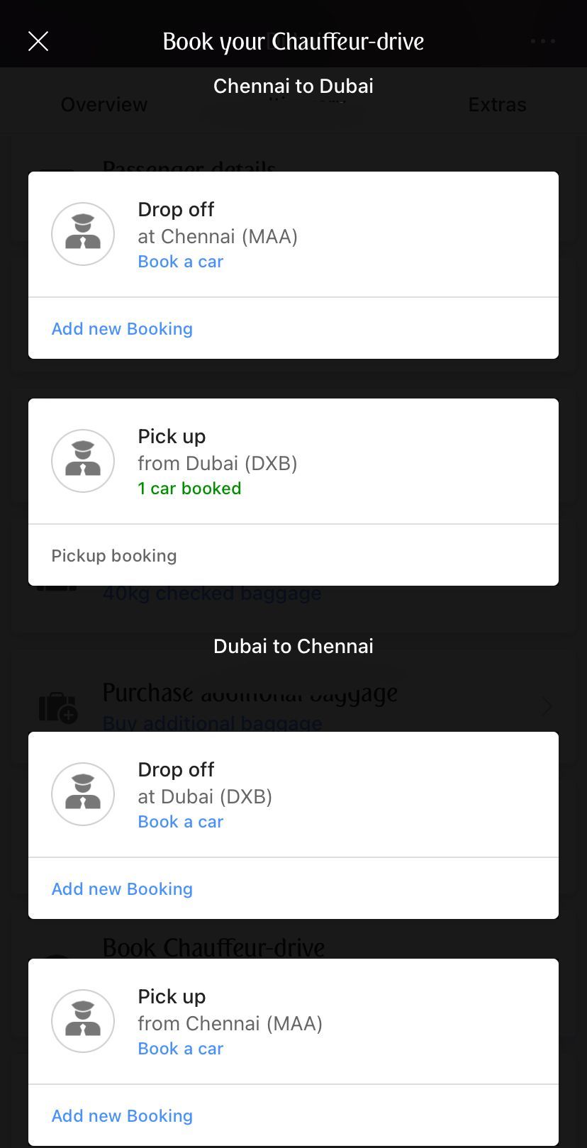The image size is (587, 1148).
Task: Click Book a car for Dubai drop off
Action: [x=180, y=822]
